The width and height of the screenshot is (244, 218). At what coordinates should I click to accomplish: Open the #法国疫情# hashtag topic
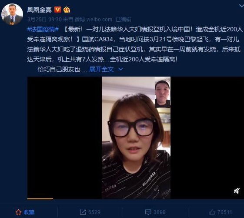pyautogui.click(x=43, y=29)
